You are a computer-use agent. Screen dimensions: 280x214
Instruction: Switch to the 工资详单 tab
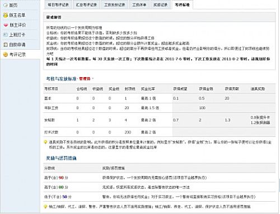click(x=139, y=4)
